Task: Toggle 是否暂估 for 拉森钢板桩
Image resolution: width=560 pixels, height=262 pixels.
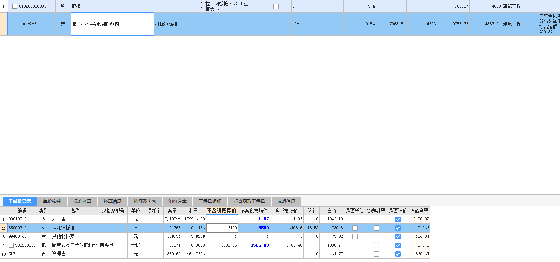Action: pyautogui.click(x=355, y=228)
